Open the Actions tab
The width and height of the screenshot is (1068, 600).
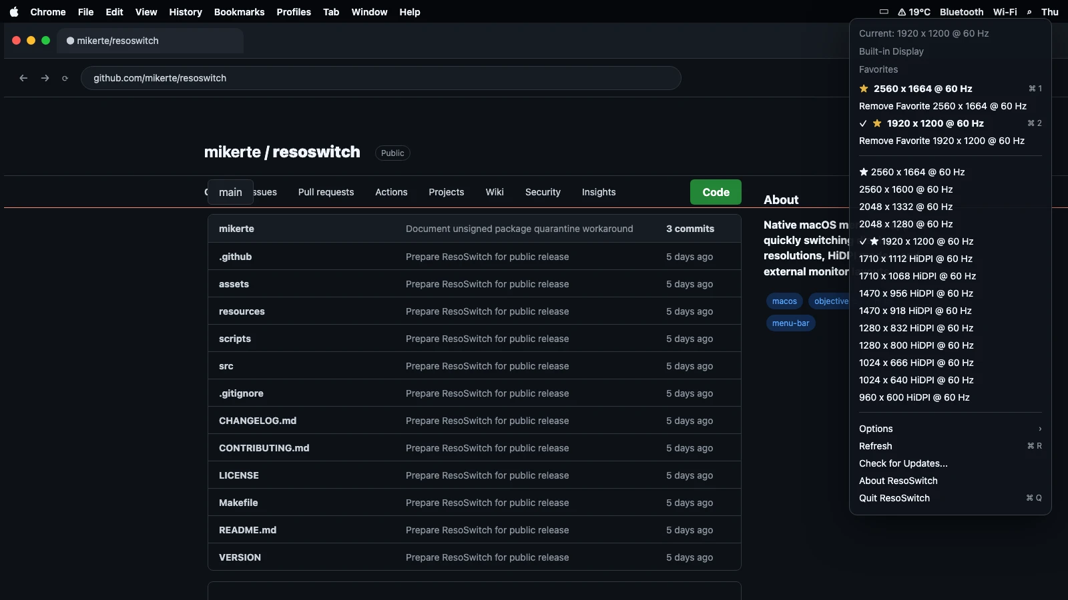point(391,192)
